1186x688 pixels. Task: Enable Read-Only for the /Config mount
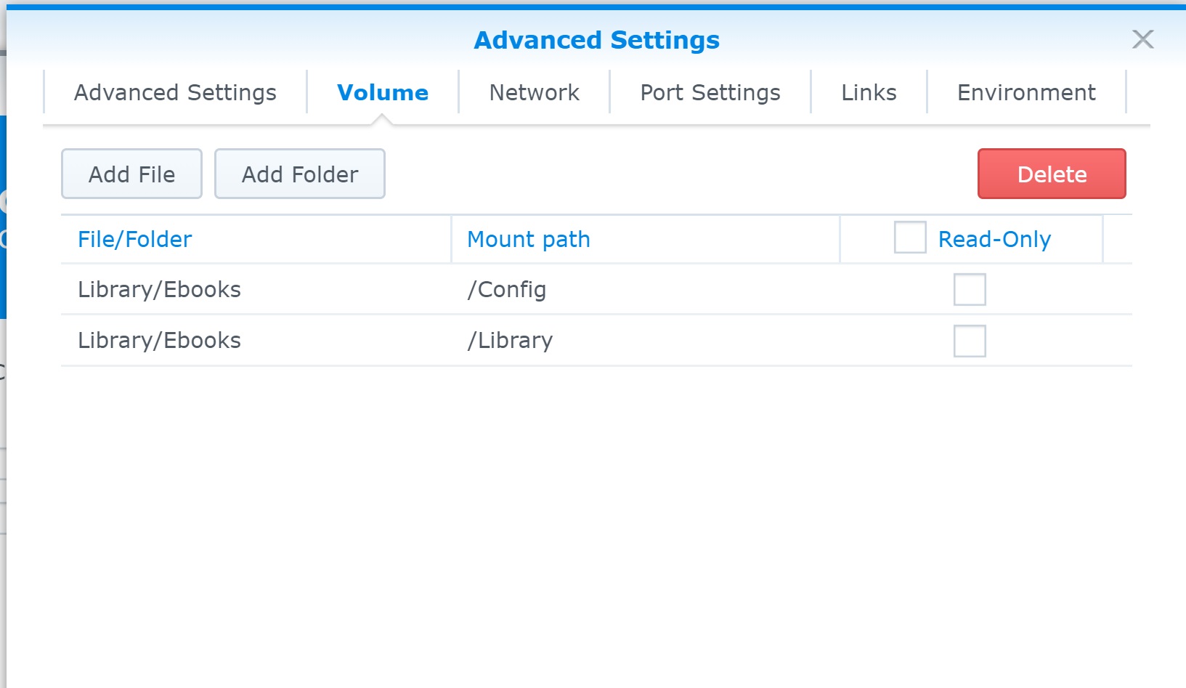pos(970,290)
